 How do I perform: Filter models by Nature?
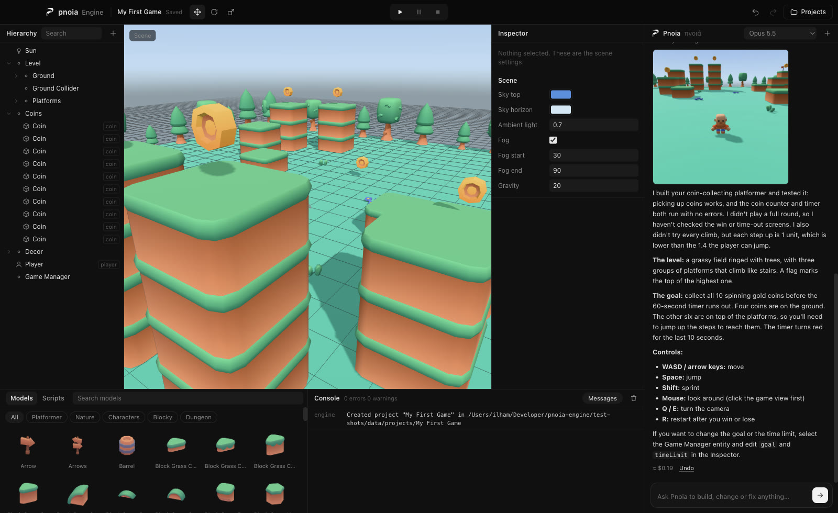pyautogui.click(x=85, y=417)
